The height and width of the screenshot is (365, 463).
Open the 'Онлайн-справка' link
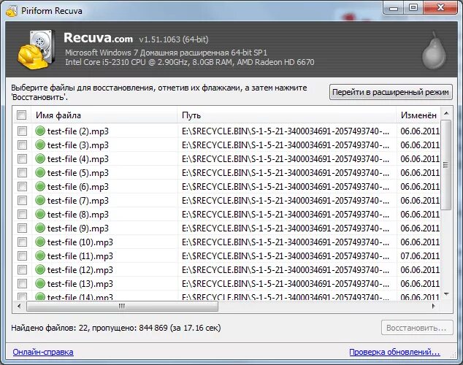coord(43,352)
